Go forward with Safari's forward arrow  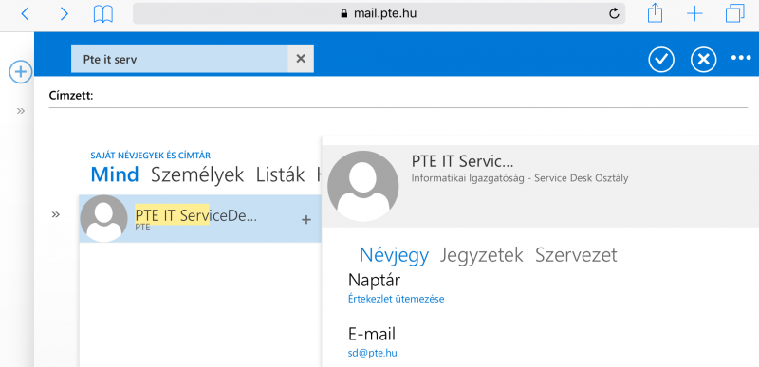point(64,13)
